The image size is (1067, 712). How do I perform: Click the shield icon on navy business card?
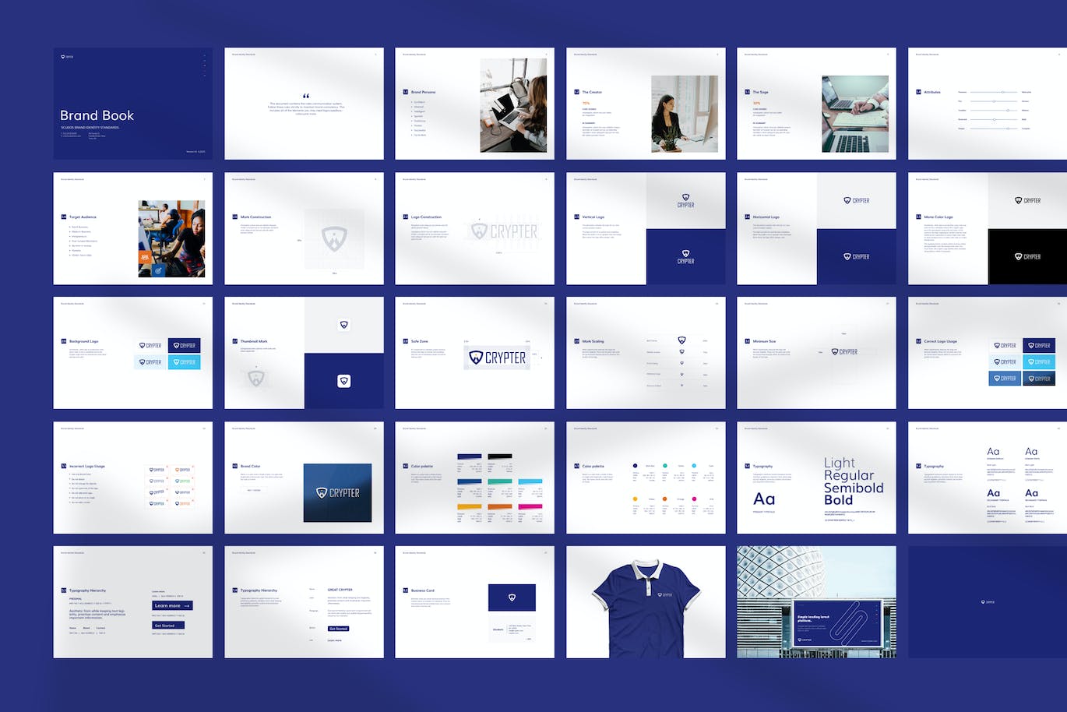[x=512, y=597]
